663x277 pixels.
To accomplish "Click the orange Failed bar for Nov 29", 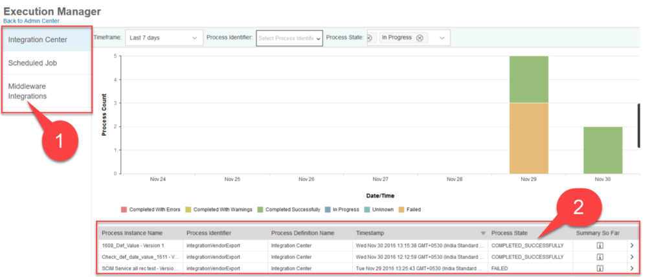I will click(528, 138).
